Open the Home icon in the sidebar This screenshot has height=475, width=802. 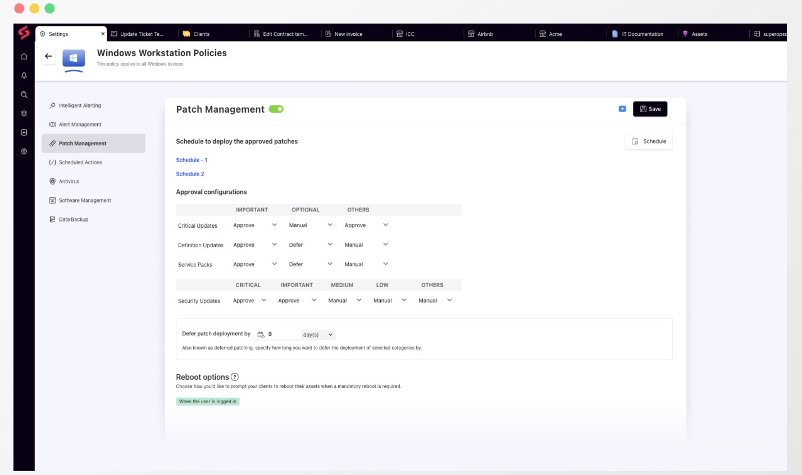[24, 56]
